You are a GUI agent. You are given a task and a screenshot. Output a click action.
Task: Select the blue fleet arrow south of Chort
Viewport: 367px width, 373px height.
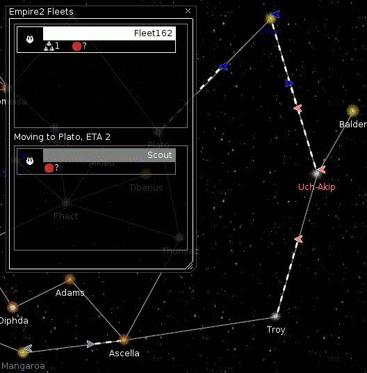289,83
